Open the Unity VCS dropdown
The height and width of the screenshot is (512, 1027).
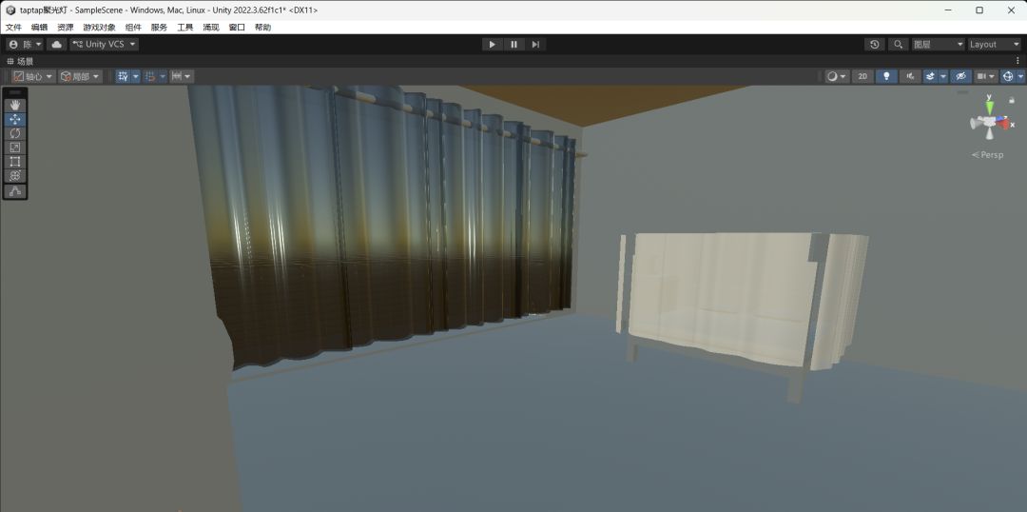(x=104, y=45)
